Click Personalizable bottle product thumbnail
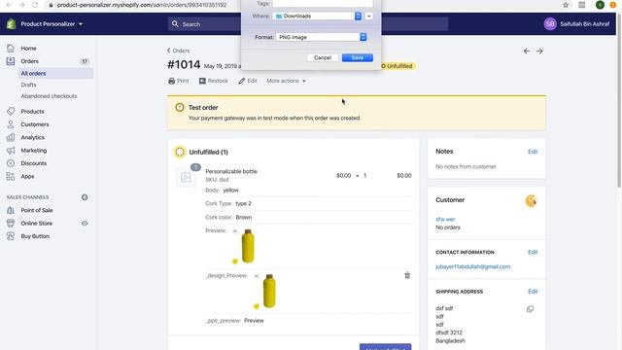The width and height of the screenshot is (622, 350). [x=186, y=177]
